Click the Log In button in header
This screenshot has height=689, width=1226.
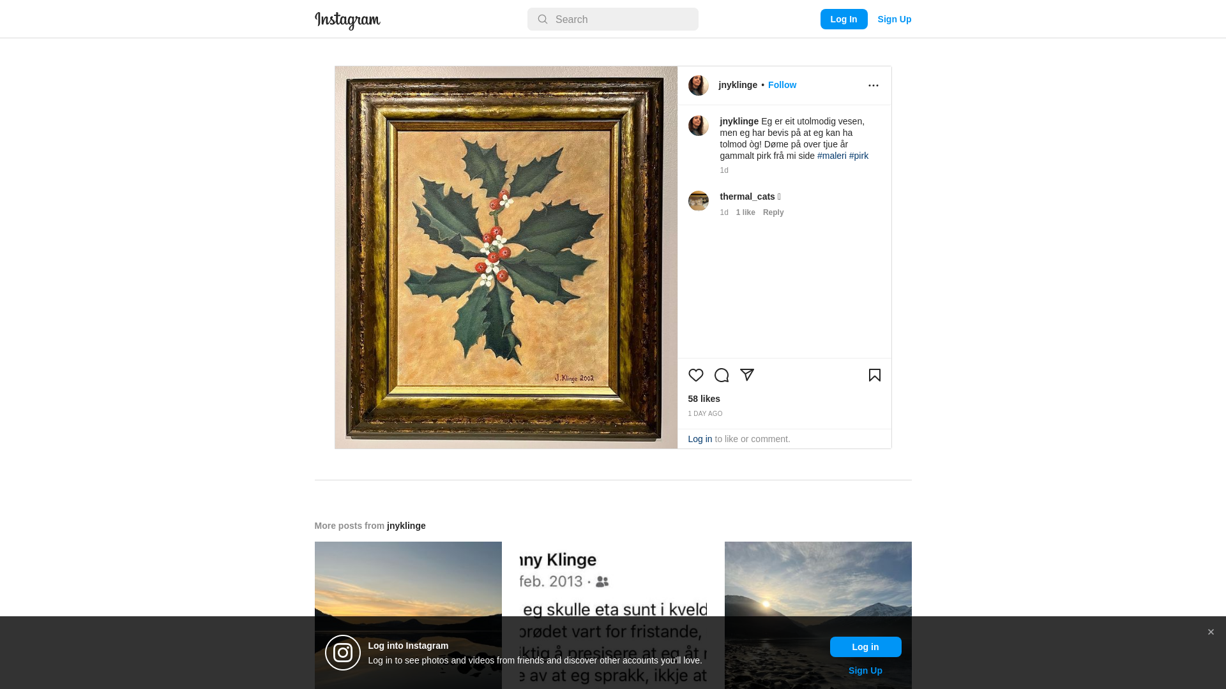844,19
